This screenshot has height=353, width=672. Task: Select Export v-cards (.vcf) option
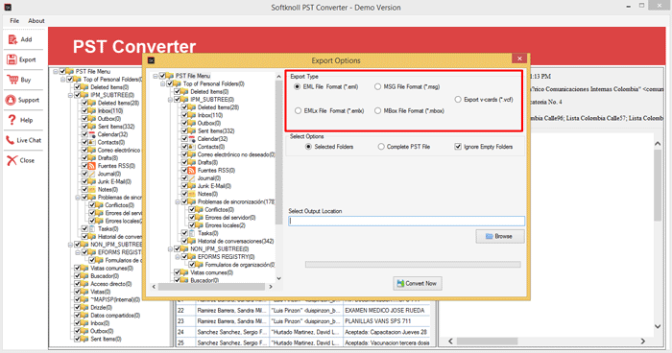[x=458, y=100]
